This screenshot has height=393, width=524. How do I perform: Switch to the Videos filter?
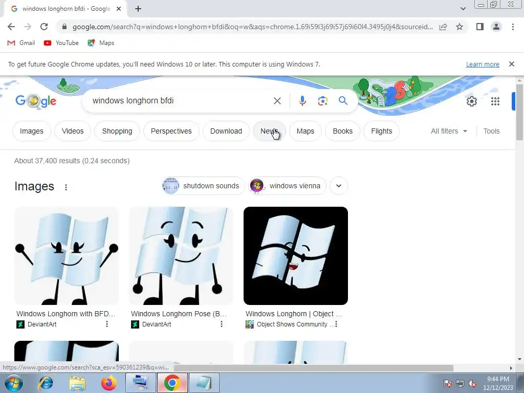[x=73, y=131]
